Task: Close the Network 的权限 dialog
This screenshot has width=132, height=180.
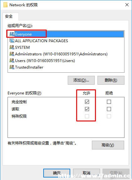Action: pyautogui.click(x=127, y=5)
